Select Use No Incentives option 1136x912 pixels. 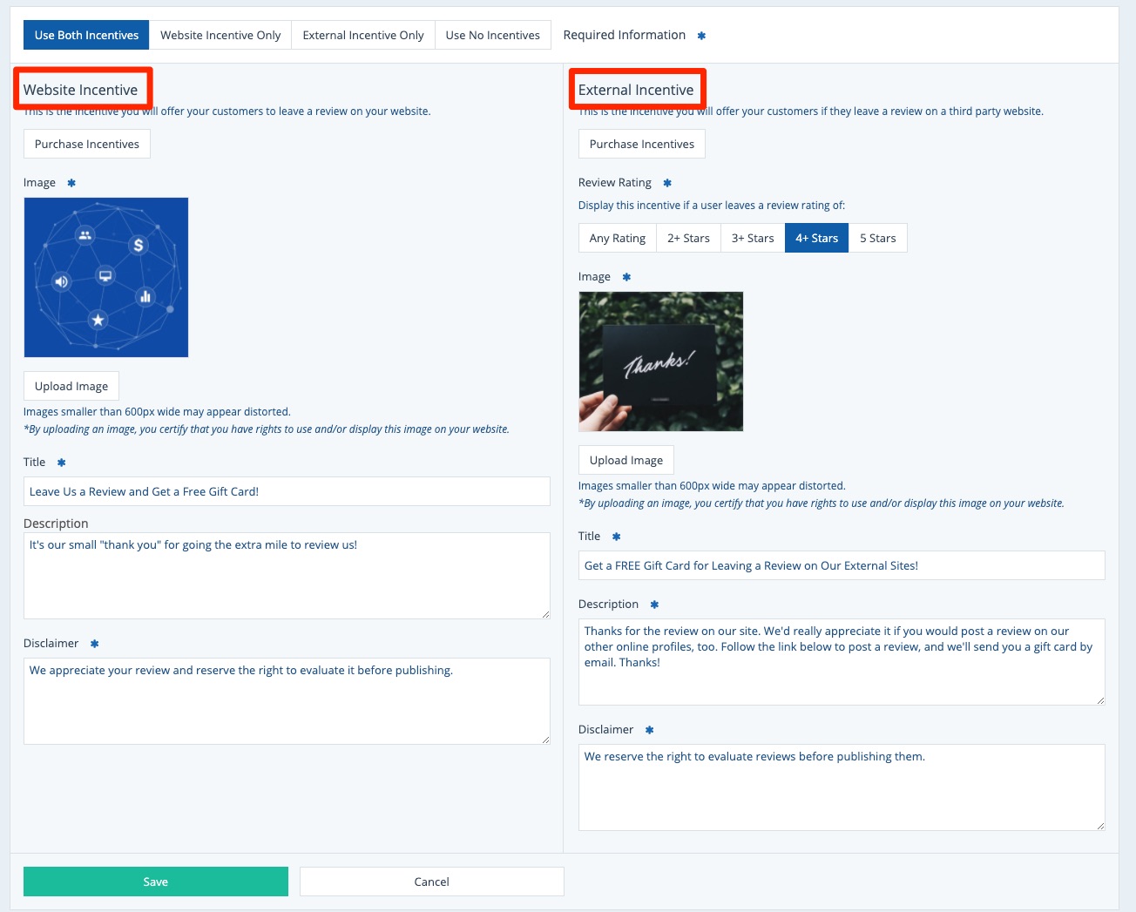[492, 36]
